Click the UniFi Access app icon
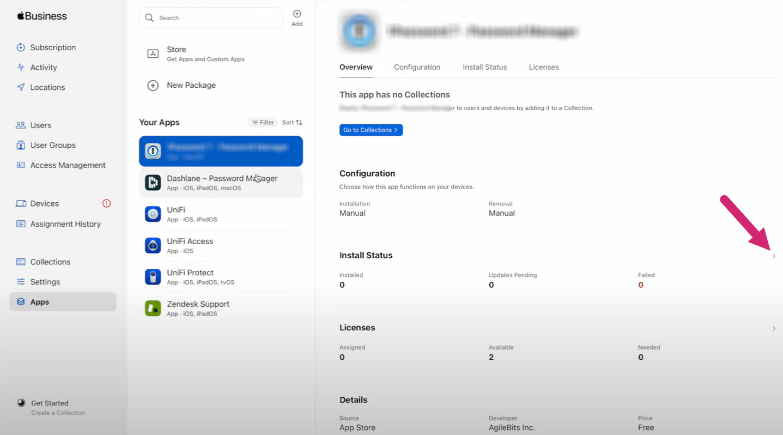This screenshot has height=435, width=783. pyautogui.click(x=153, y=245)
